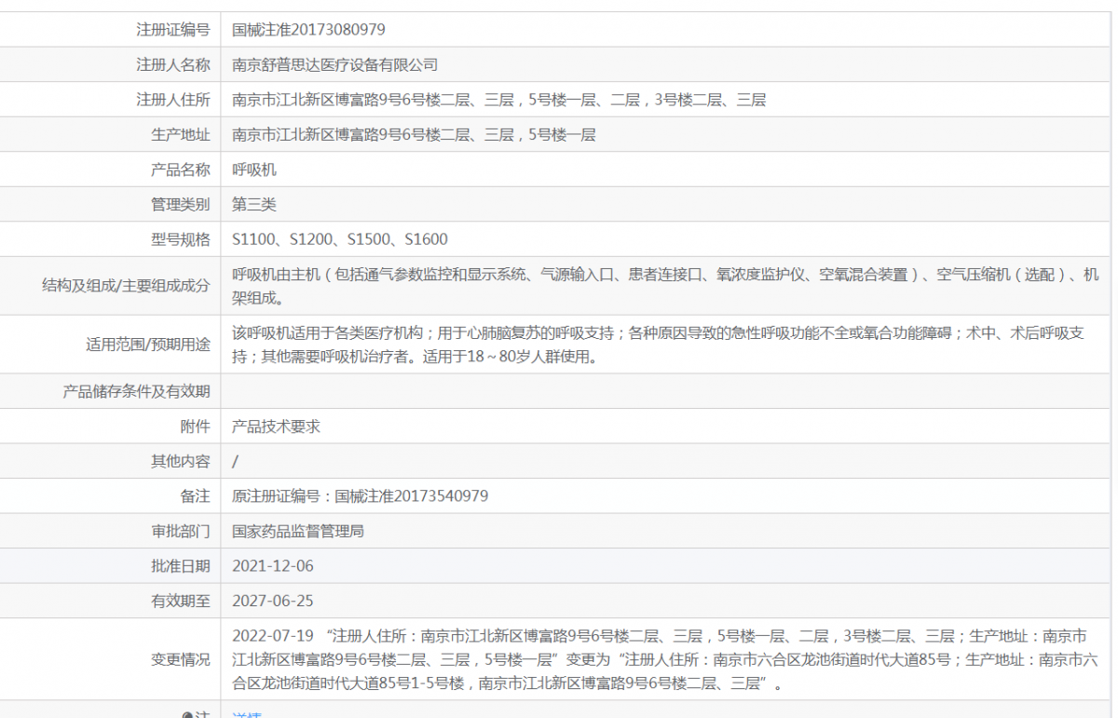Click the 附件 label
The image size is (1118, 718).
196,426
